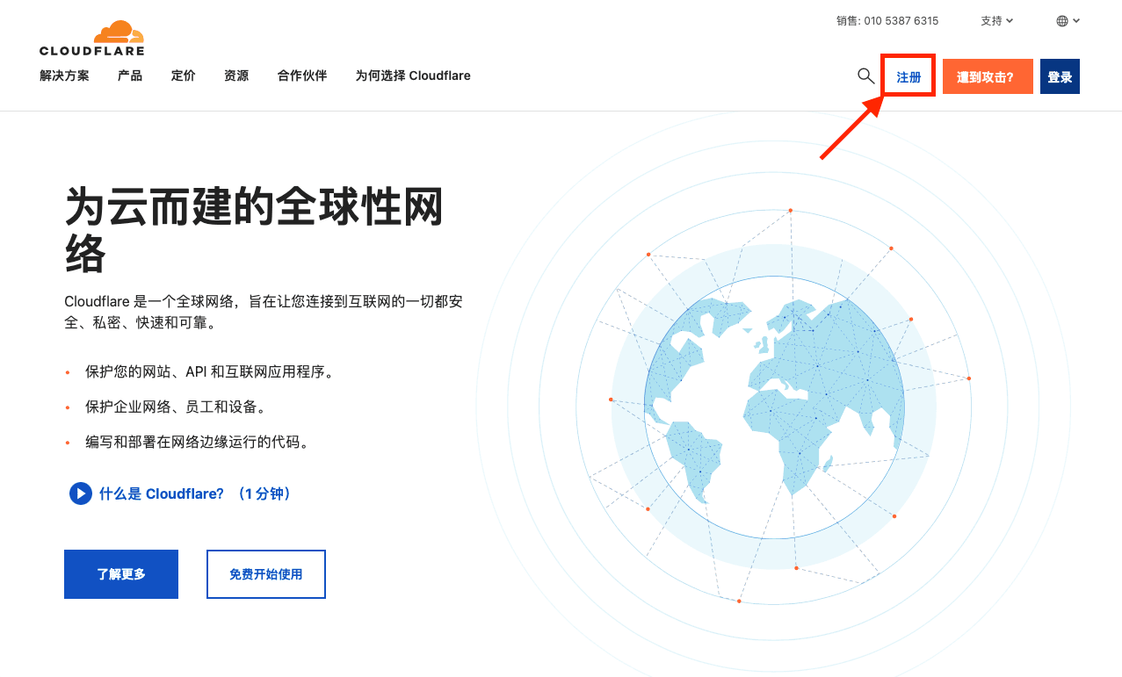Click the 了解更多 button
Image resolution: width=1122 pixels, height=677 pixels.
pos(121,574)
